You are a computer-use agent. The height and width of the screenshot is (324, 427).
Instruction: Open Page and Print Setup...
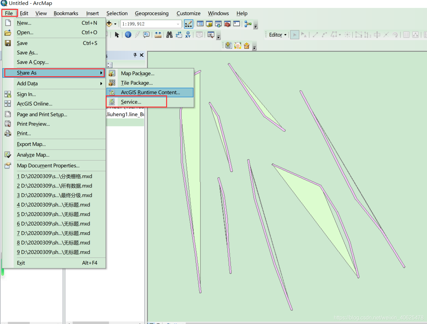click(x=54, y=114)
